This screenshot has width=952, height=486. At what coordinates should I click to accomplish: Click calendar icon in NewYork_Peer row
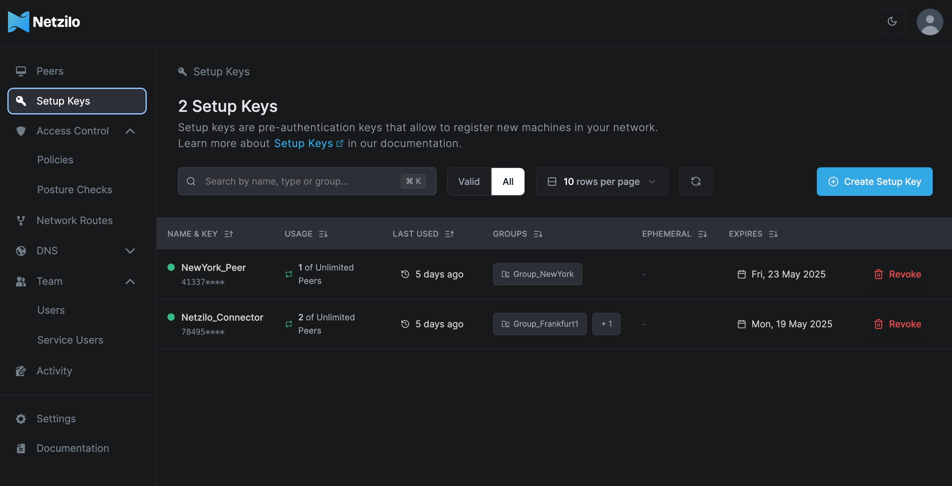741,274
